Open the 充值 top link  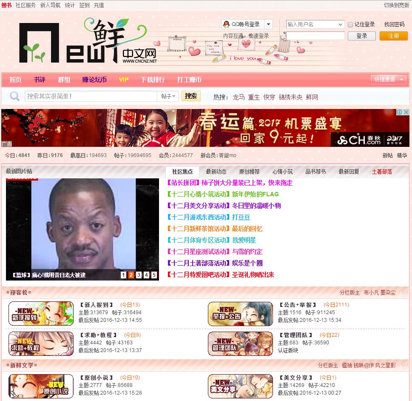[99, 5]
